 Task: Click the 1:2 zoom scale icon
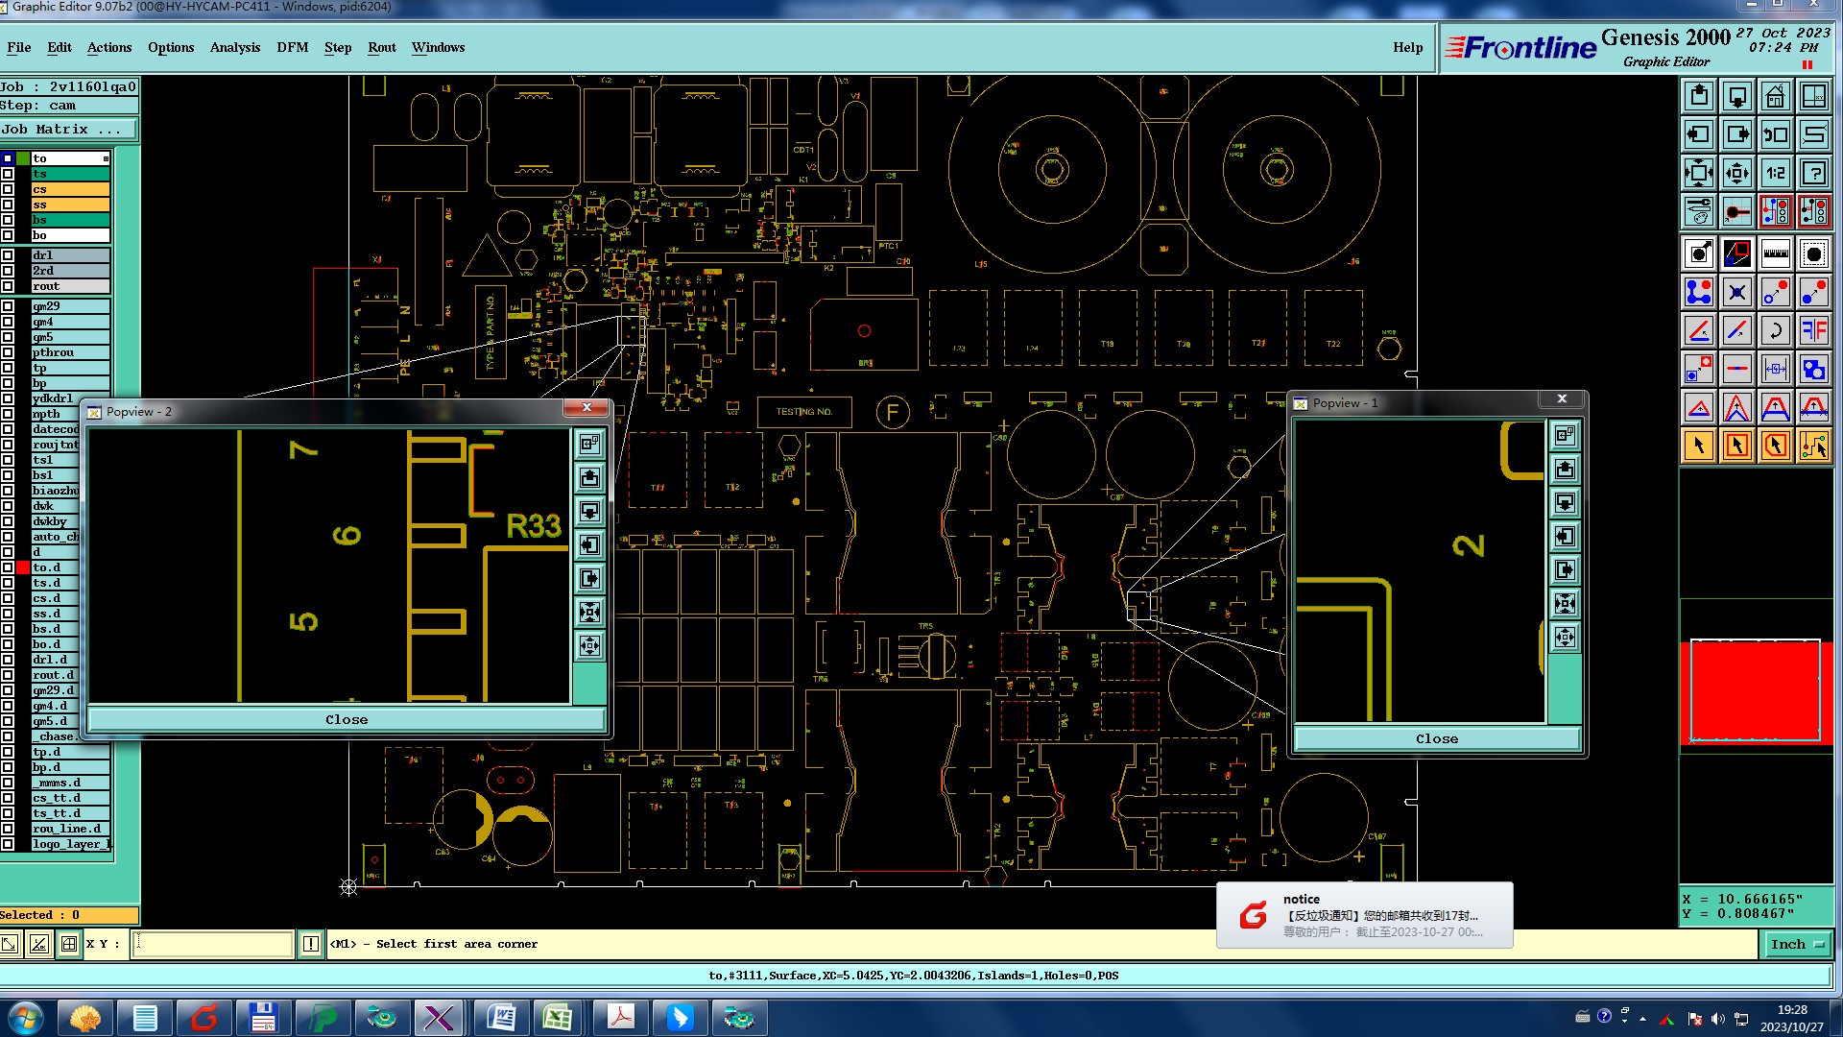(x=1775, y=173)
